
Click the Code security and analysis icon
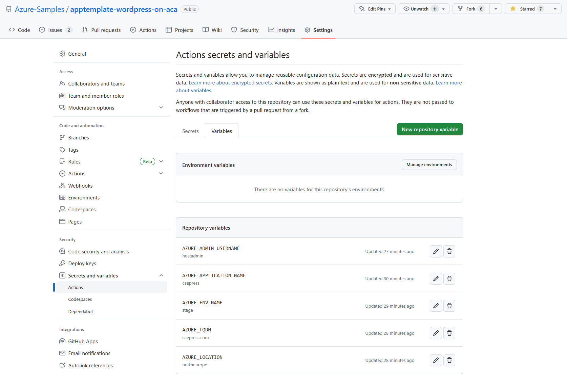(62, 251)
